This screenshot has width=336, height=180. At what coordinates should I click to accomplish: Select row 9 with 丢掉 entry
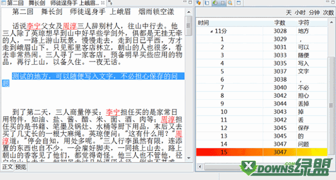pos(262,104)
